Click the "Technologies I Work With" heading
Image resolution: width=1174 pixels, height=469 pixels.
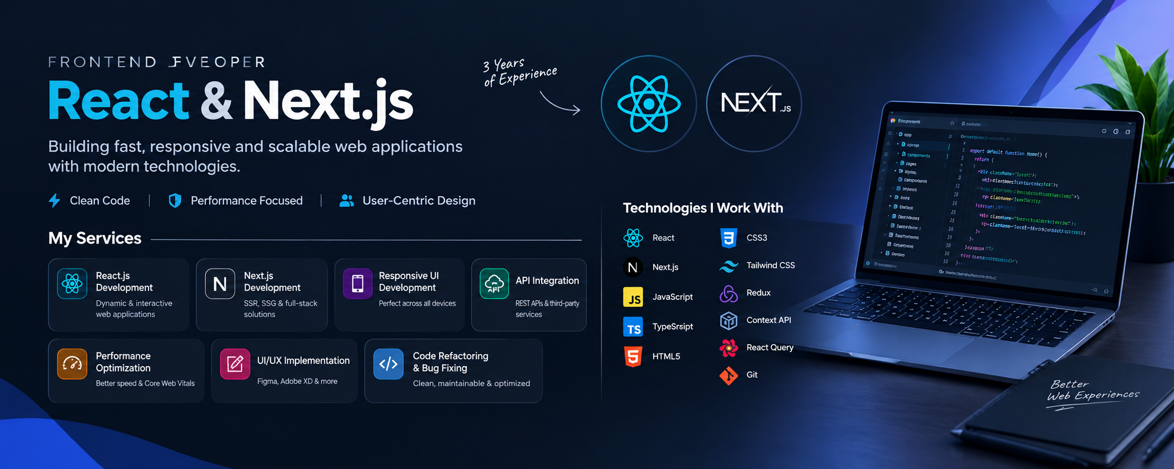click(703, 208)
